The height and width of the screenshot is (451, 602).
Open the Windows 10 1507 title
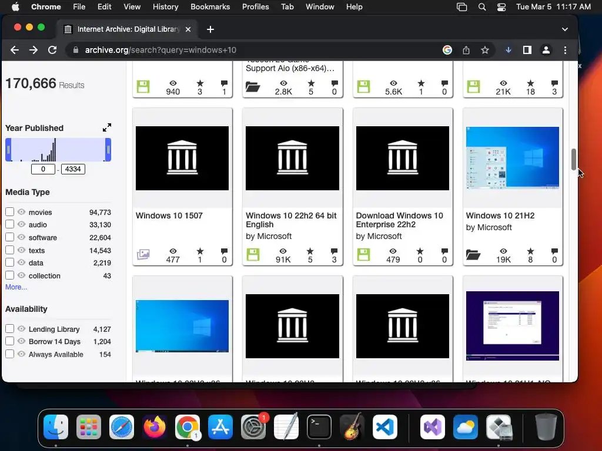click(x=169, y=216)
